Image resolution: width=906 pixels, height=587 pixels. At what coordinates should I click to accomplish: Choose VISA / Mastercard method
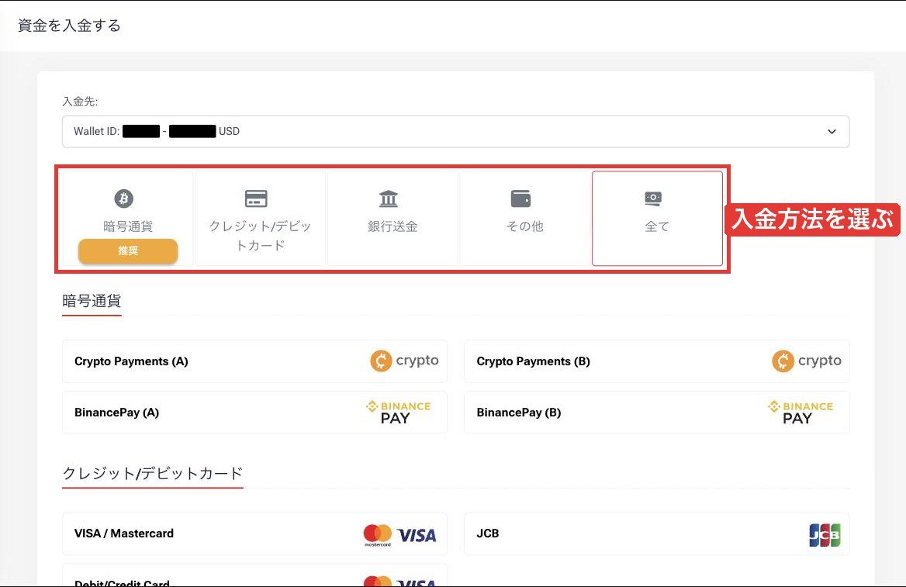(254, 533)
